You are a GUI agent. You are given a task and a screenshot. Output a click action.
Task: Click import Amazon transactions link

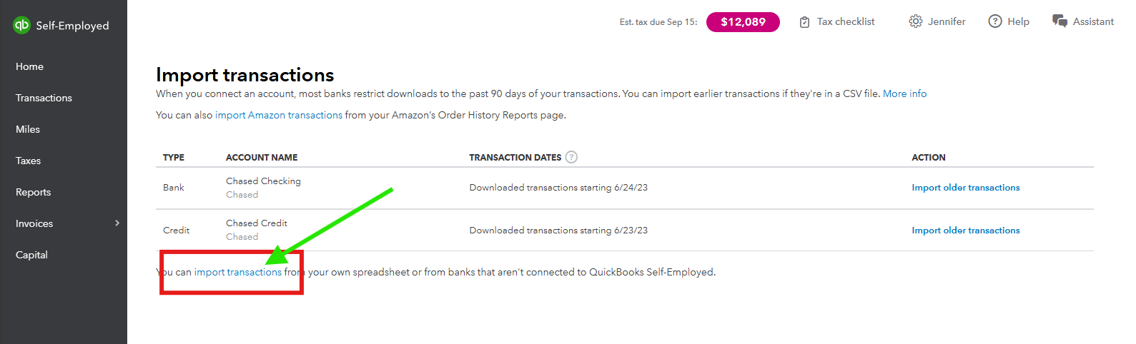pos(279,115)
